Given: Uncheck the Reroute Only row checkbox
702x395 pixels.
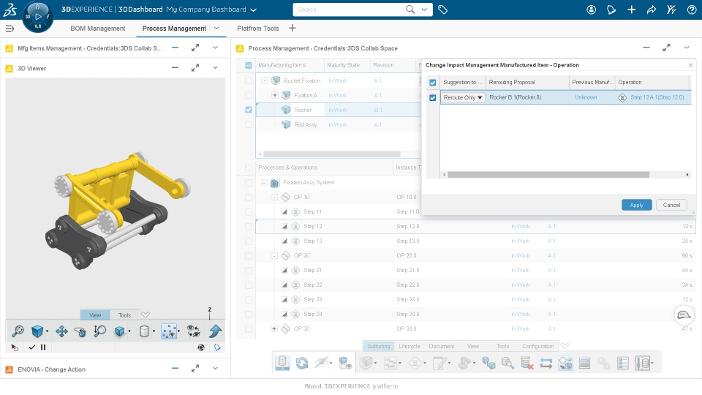Looking at the screenshot, I should (432, 97).
